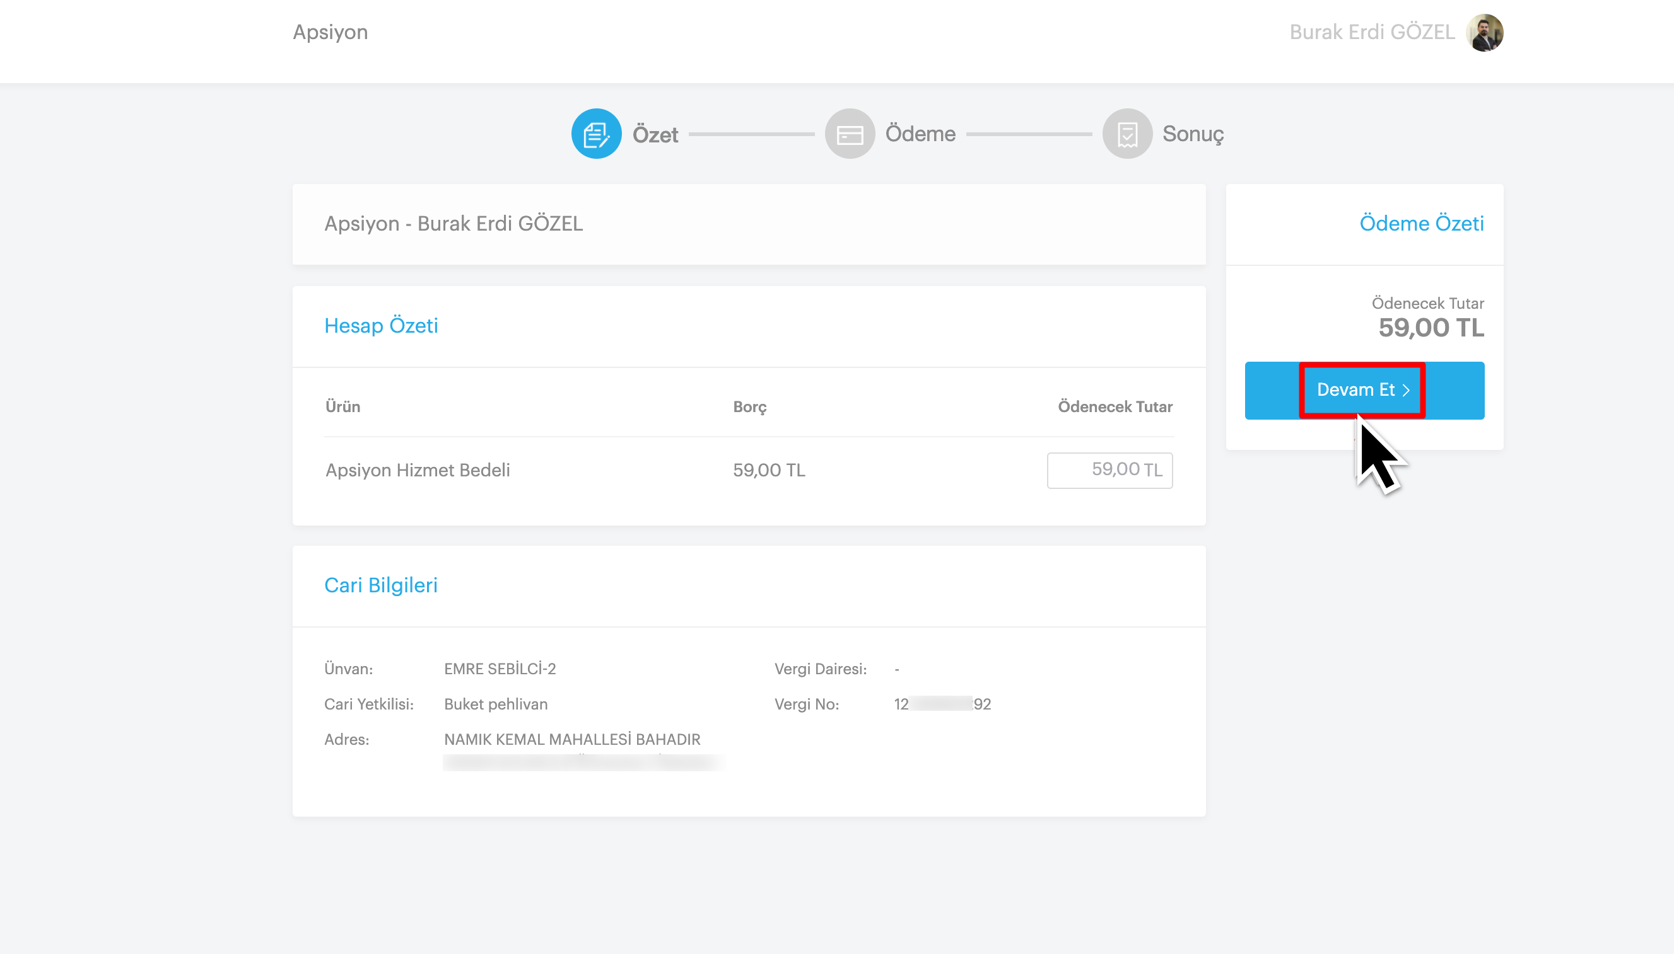The image size is (1674, 954).
Task: Click the Ürün column header
Action: 342,407
